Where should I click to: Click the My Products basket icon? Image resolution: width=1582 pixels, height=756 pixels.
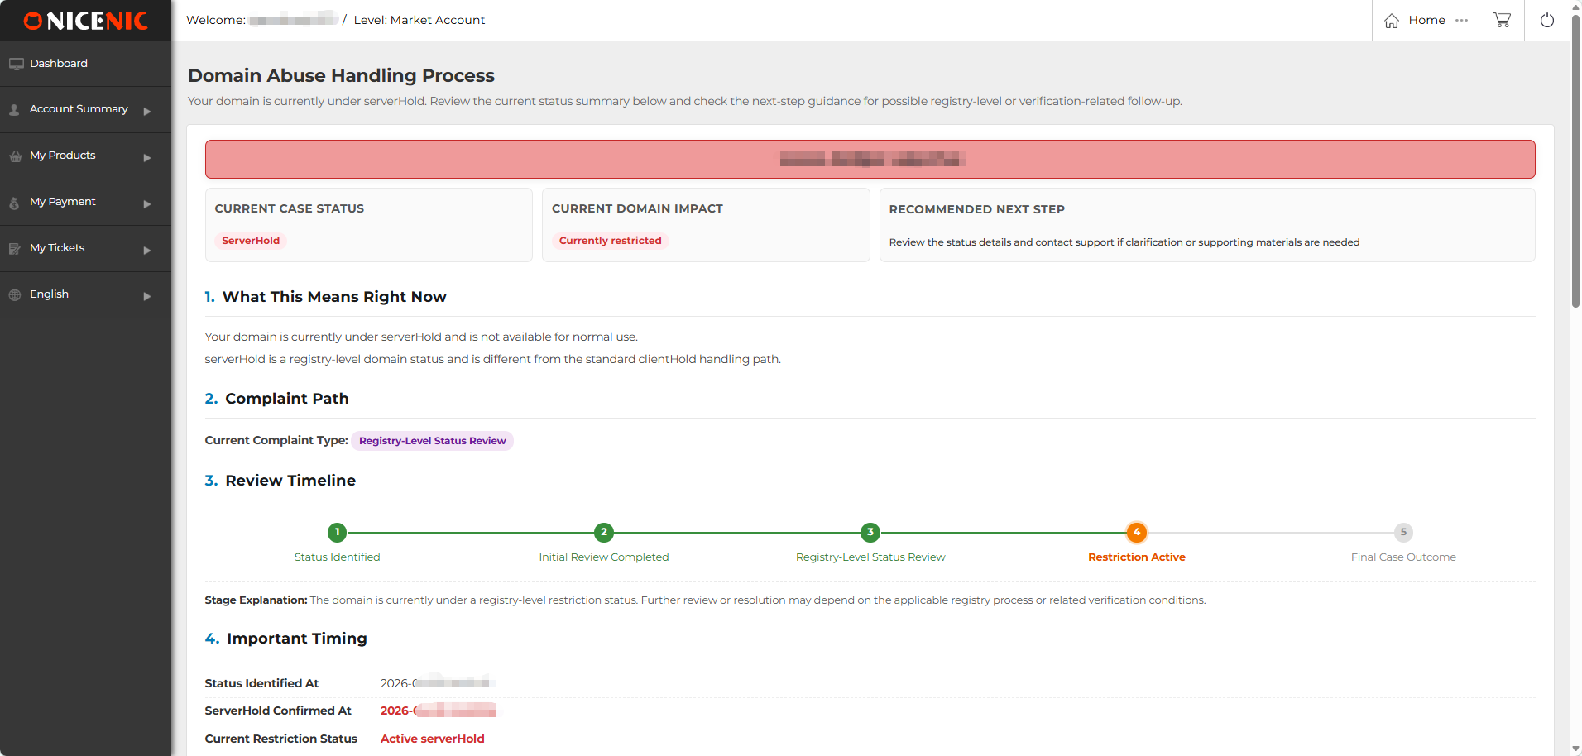pos(15,156)
